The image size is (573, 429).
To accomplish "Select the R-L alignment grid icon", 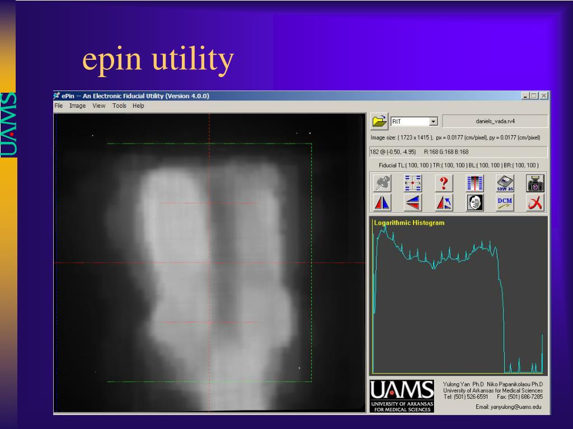I will [x=413, y=183].
